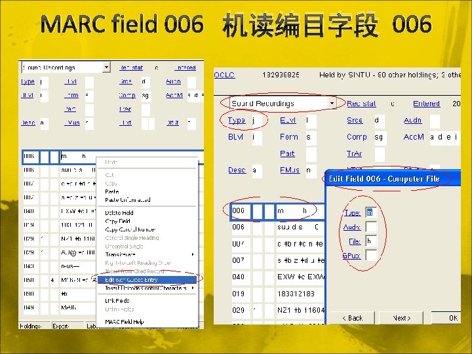This screenshot has height=354, width=472.
Task: Open Sound Recordings dropdown in right screenshot
Action: coord(332,104)
